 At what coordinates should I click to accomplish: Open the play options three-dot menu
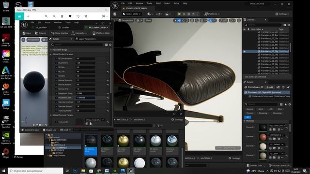(x=198, y=14)
